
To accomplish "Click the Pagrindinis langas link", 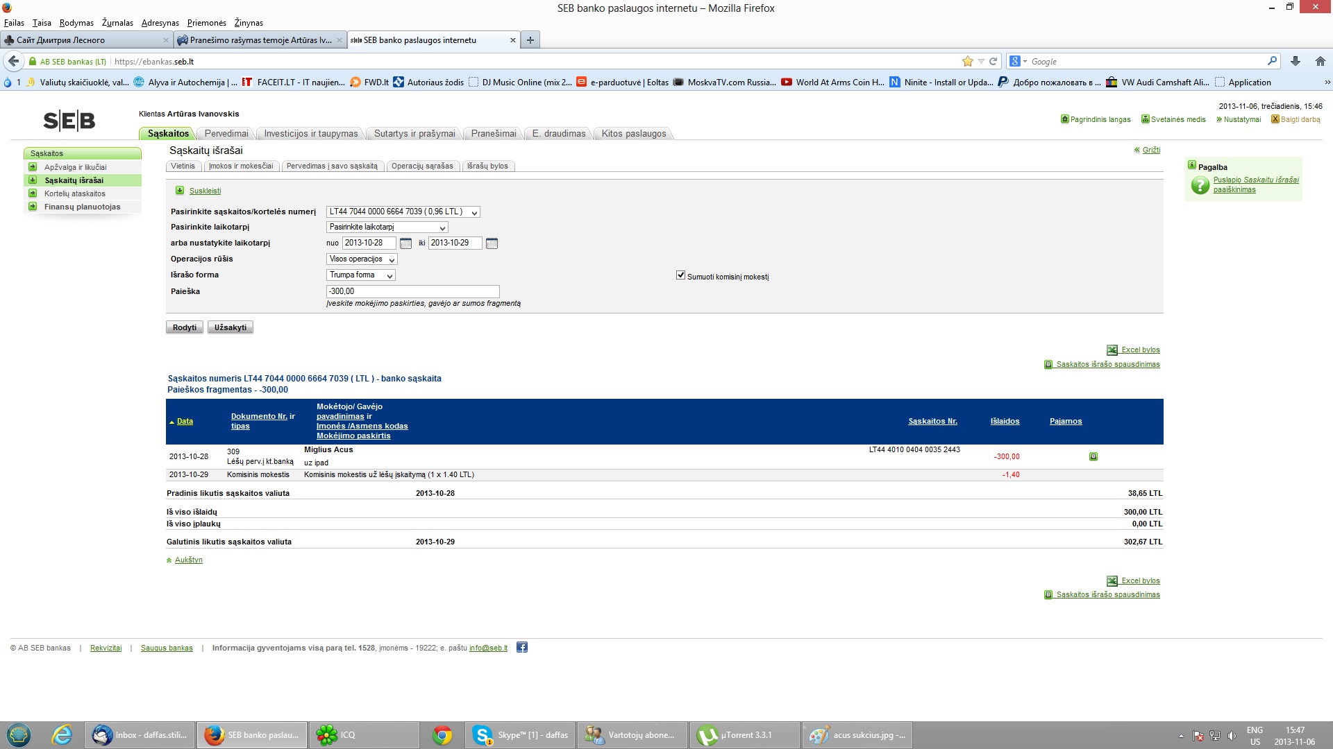I will coord(1100,119).
